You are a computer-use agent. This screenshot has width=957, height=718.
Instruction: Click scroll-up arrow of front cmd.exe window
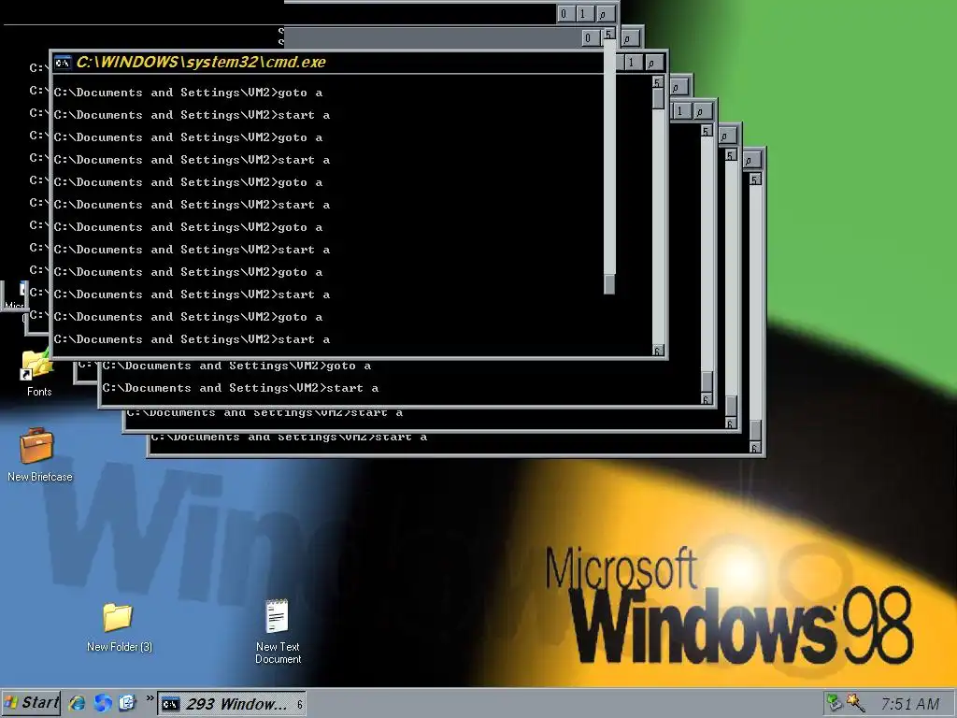tap(657, 82)
